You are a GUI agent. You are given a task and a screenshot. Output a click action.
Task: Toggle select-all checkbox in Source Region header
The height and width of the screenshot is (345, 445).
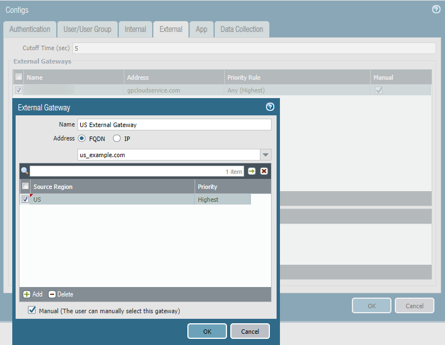click(x=25, y=187)
